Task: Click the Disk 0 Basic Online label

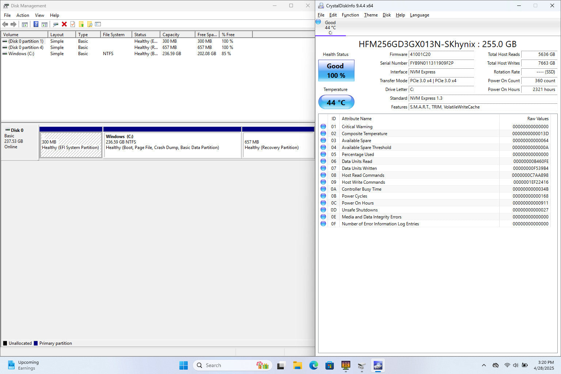Action: 20,142
